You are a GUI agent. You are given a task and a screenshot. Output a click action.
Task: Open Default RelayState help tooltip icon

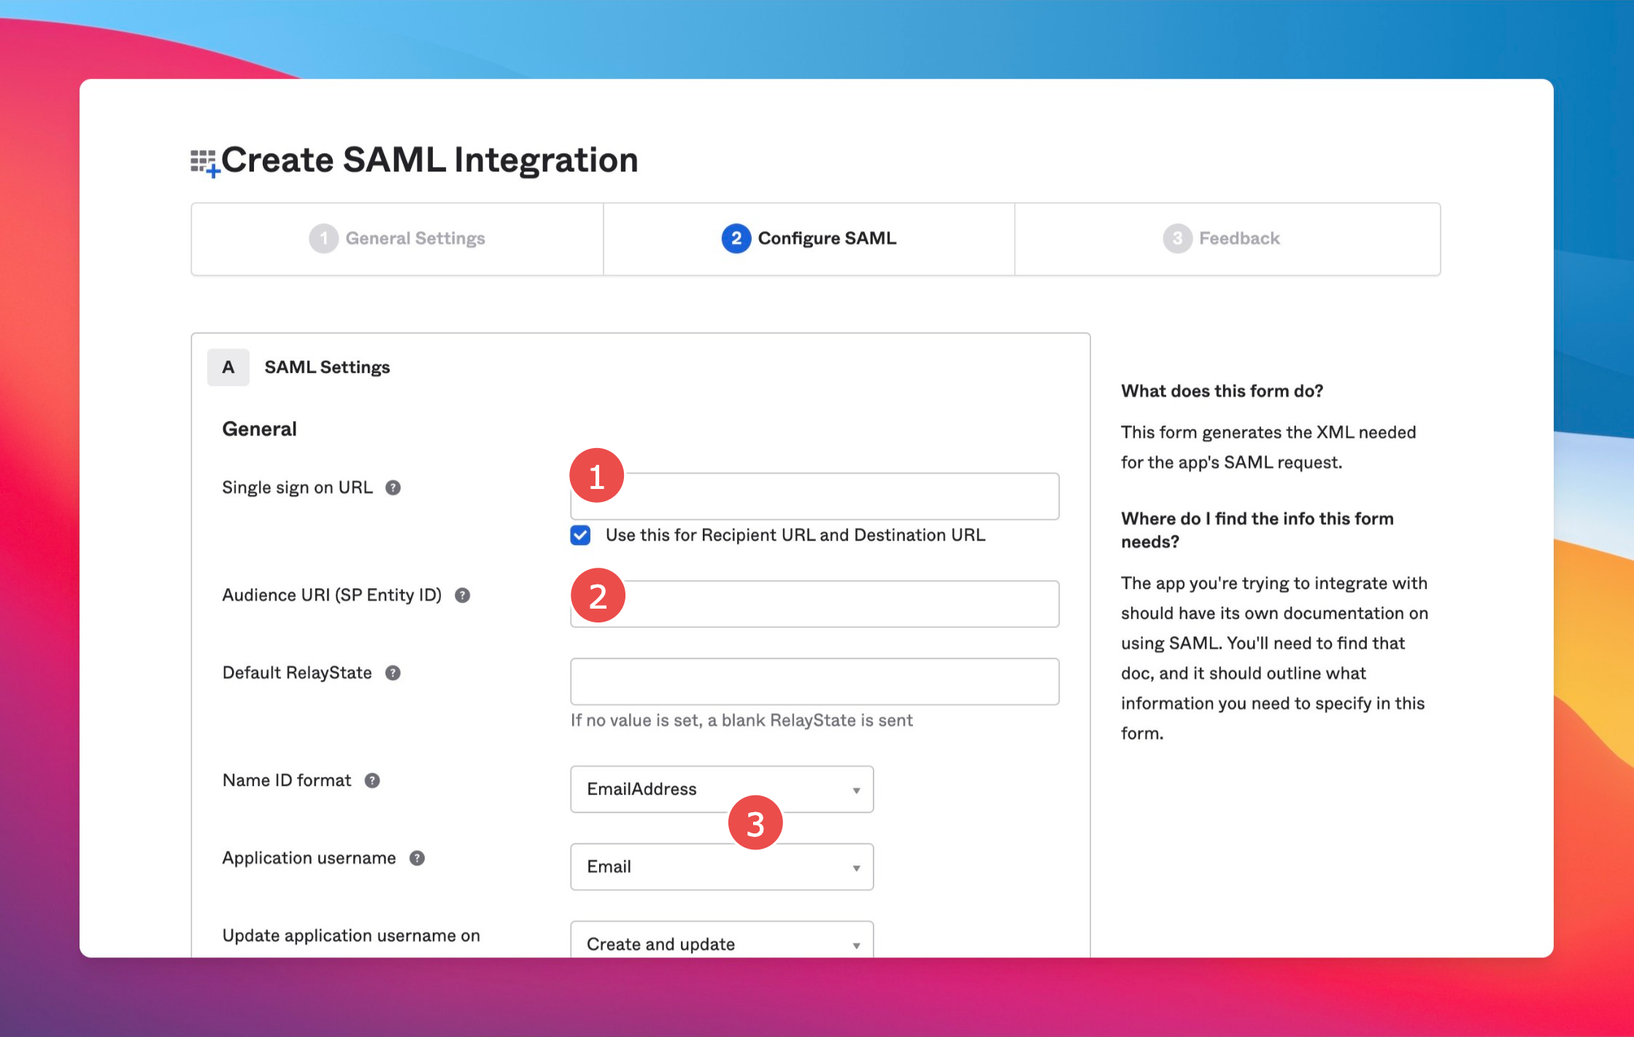(x=393, y=673)
